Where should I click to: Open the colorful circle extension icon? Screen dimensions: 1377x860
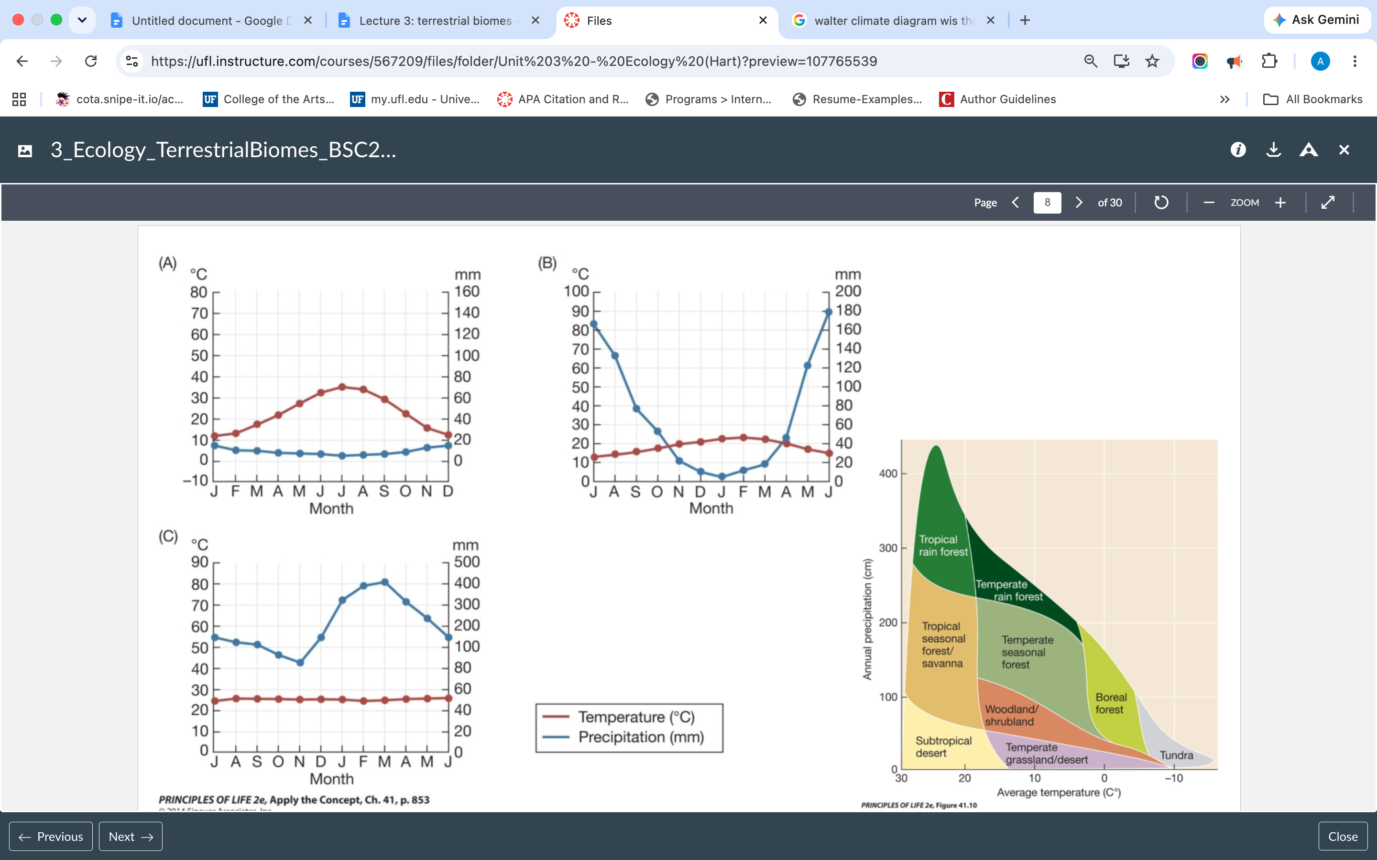click(1200, 61)
